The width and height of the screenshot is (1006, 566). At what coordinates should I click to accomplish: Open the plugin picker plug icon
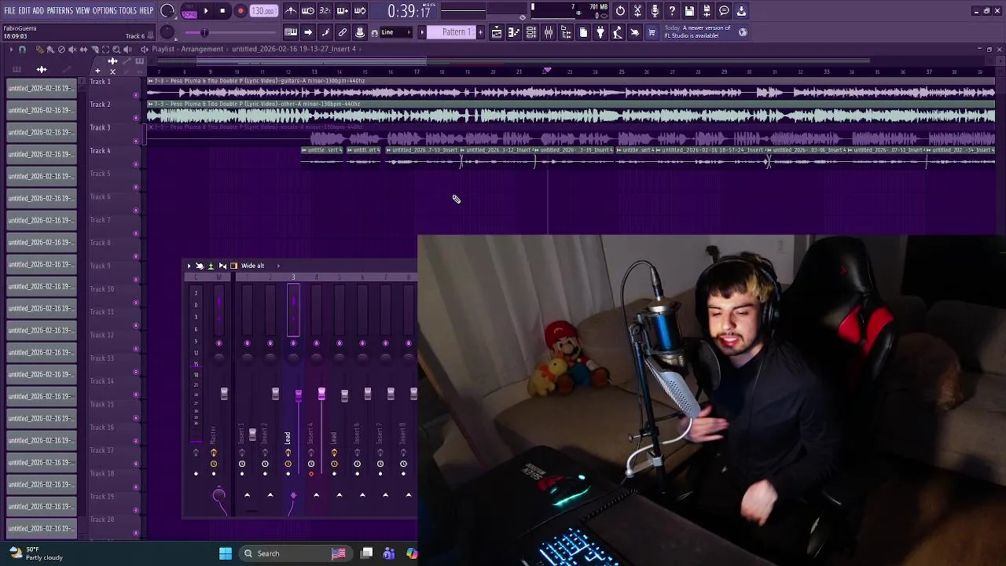[x=600, y=32]
